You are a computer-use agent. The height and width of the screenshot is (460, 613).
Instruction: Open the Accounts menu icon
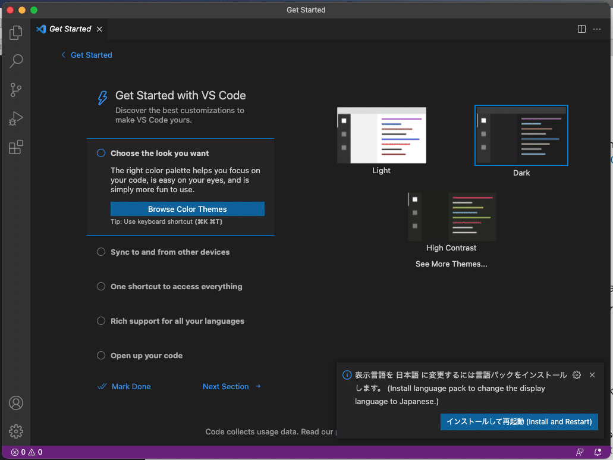16,403
